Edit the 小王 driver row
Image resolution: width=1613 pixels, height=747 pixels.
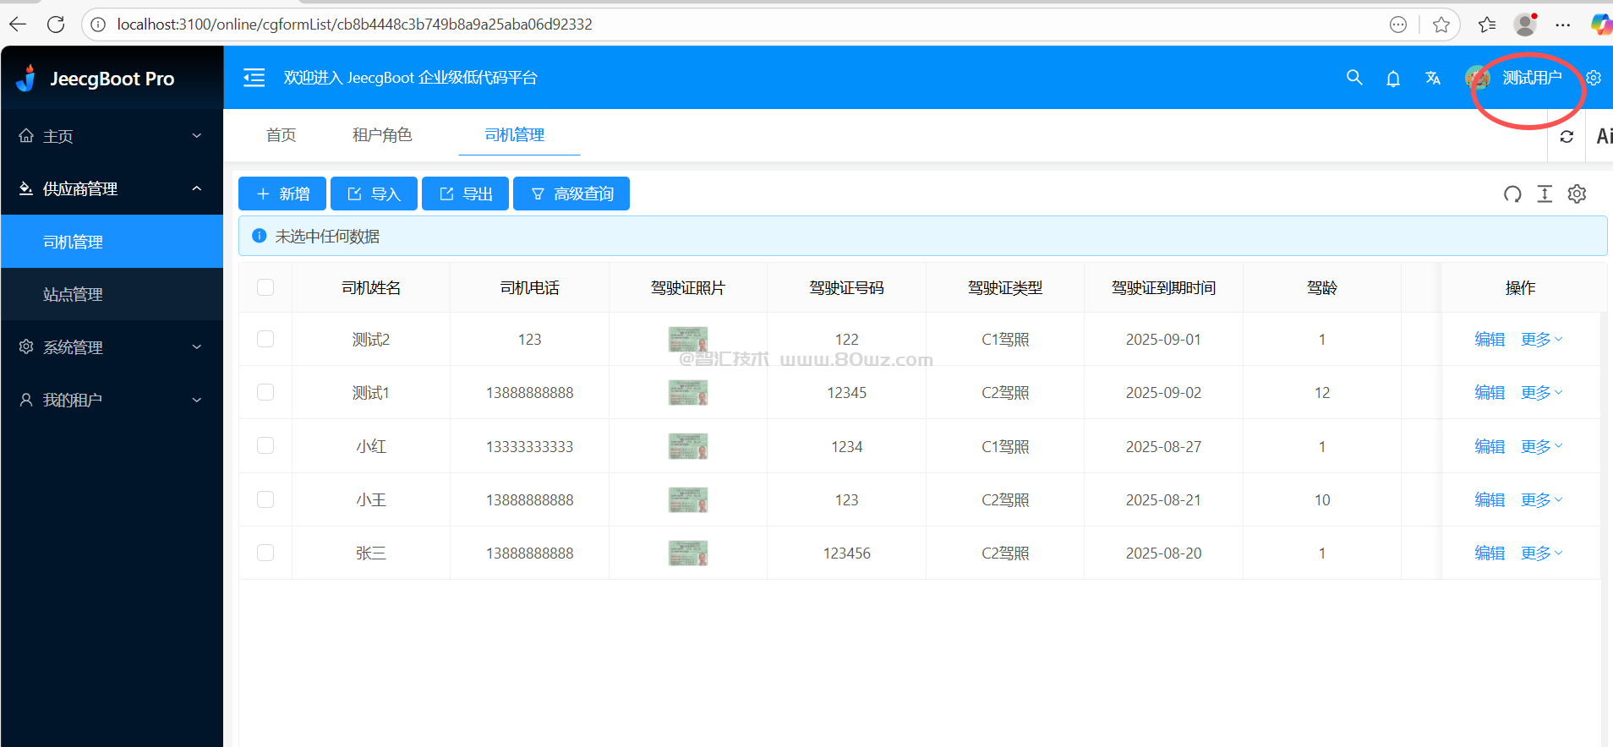(x=1490, y=499)
